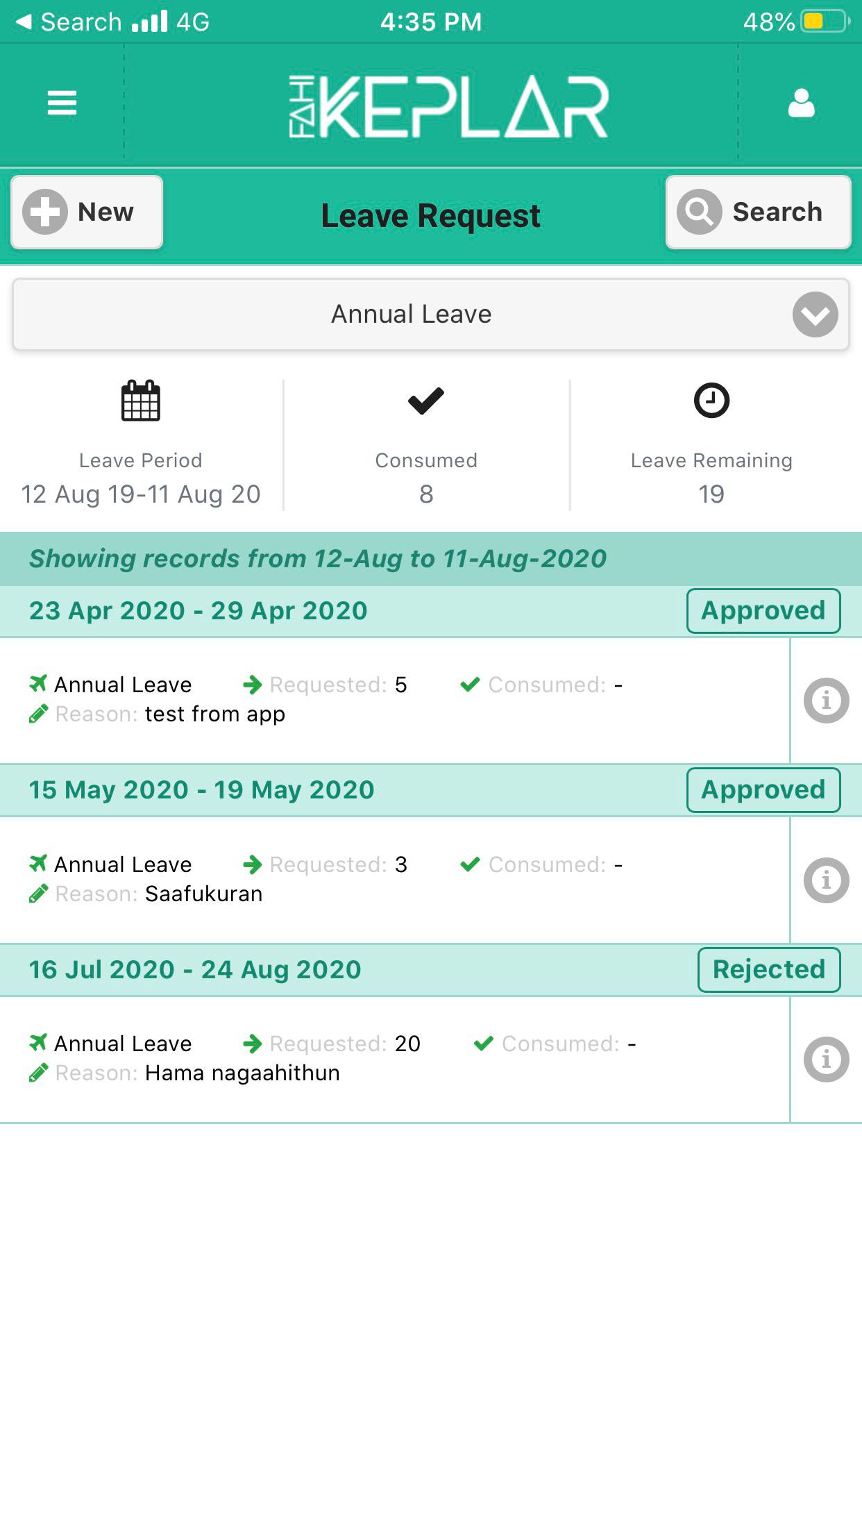Viewport: 862px width, 1533px height.
Task: Select the 23 Apr 2020 - 29 Apr 2020 header
Action: pyautogui.click(x=198, y=611)
